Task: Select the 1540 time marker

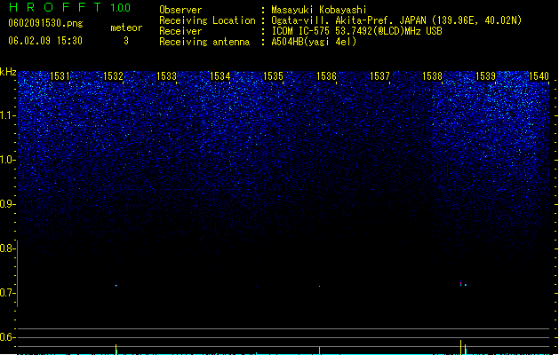Action: click(539, 75)
